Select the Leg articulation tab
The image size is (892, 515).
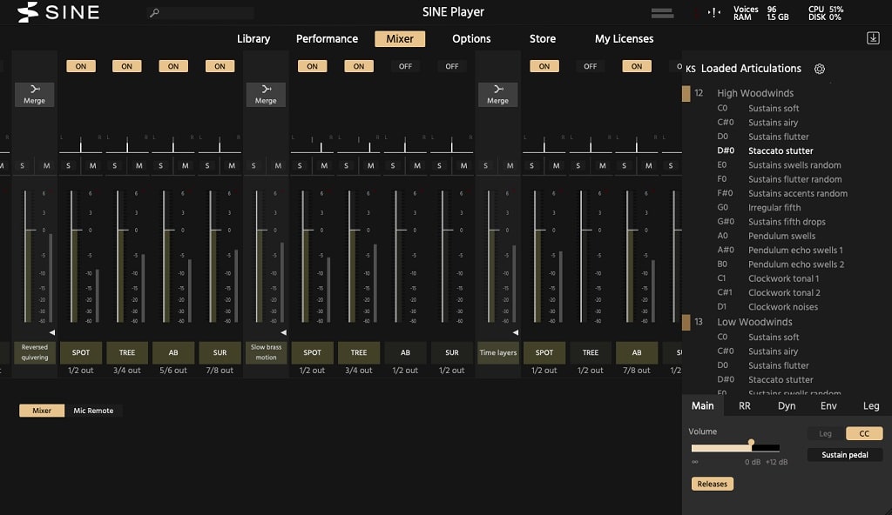pos(870,406)
